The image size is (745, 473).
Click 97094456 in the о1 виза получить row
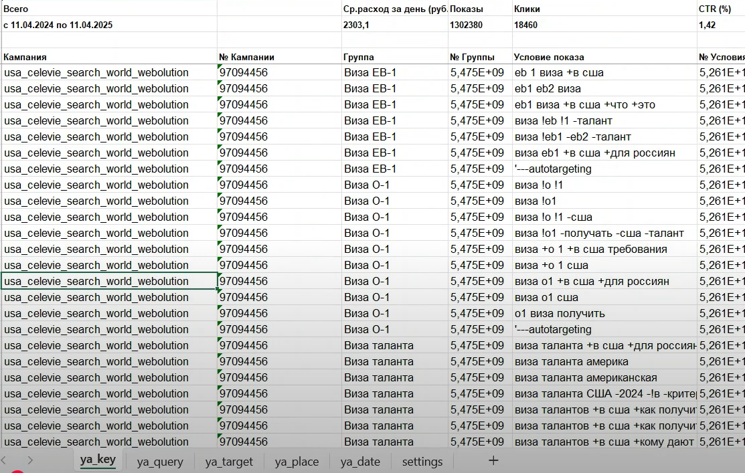pyautogui.click(x=279, y=313)
